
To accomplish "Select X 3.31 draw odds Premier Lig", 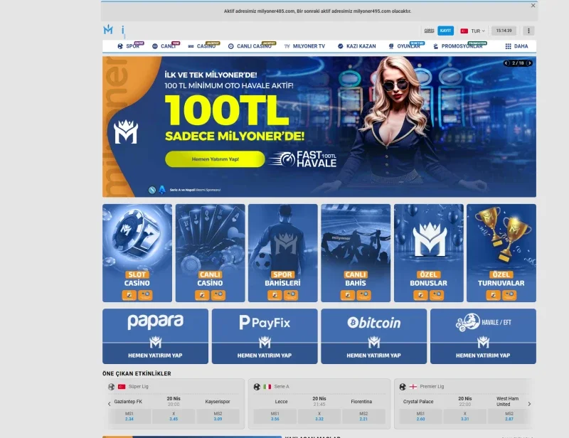I will 465,416.
